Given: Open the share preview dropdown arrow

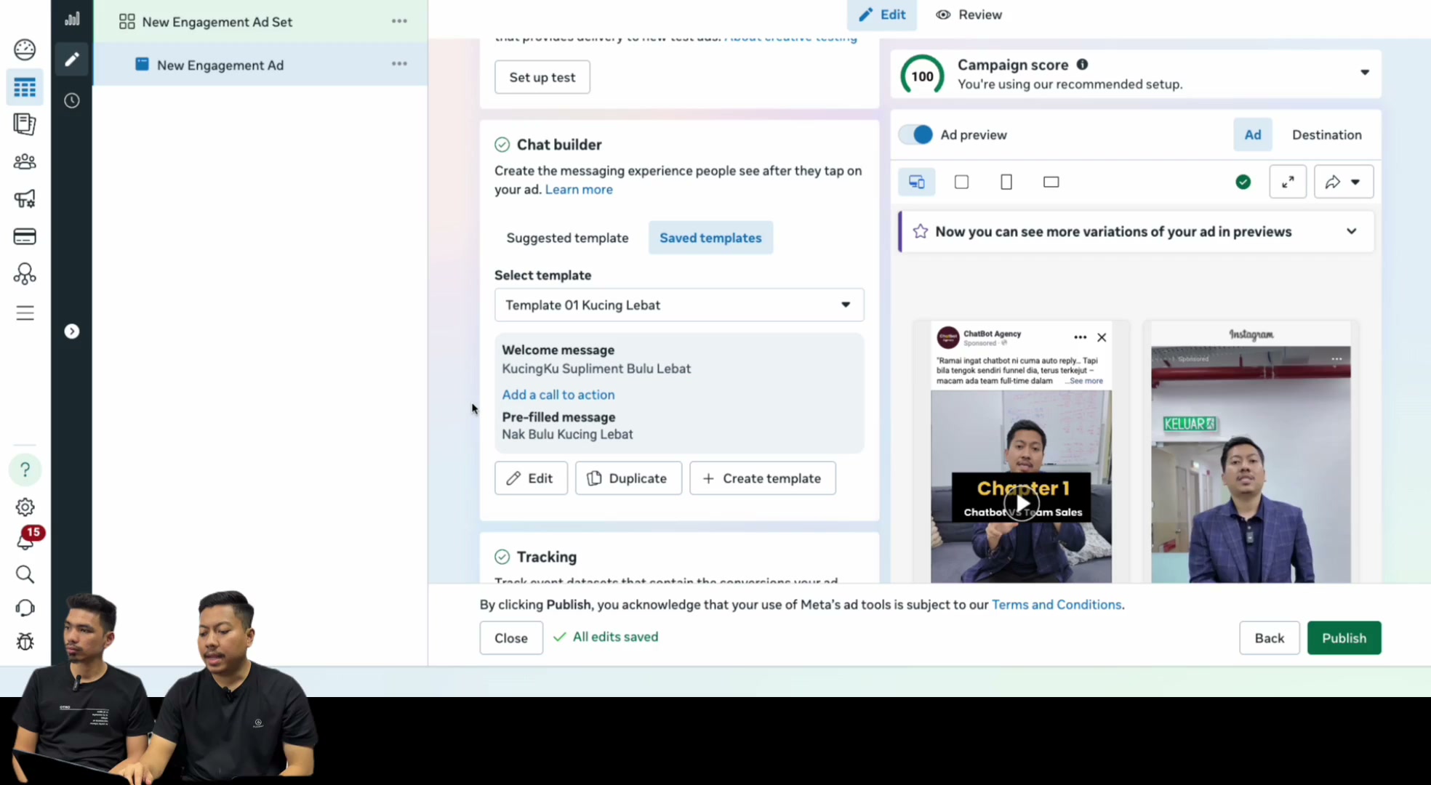Looking at the screenshot, I should coord(1355,182).
